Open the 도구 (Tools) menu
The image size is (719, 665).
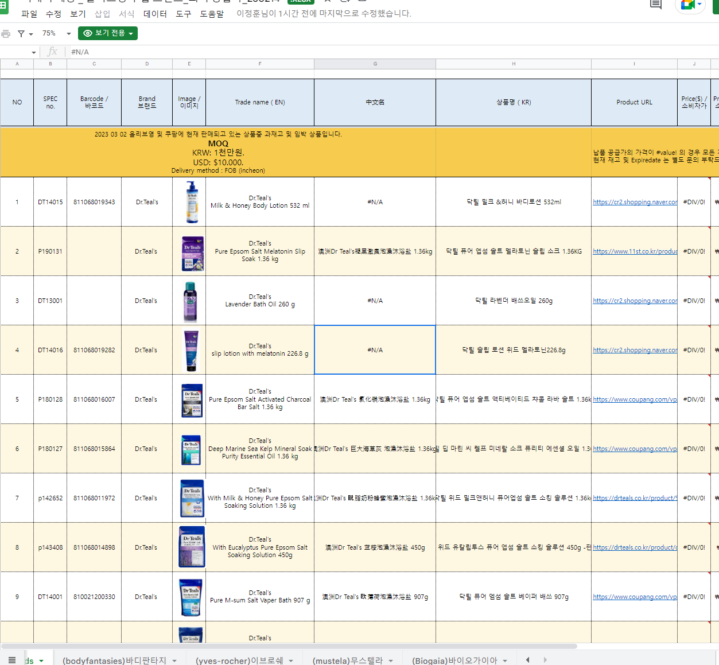pos(184,14)
